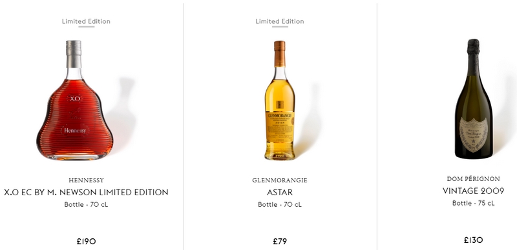Click the shield label on Dom Pérignon bottle
The width and height of the screenshot is (517, 250).
point(474,134)
